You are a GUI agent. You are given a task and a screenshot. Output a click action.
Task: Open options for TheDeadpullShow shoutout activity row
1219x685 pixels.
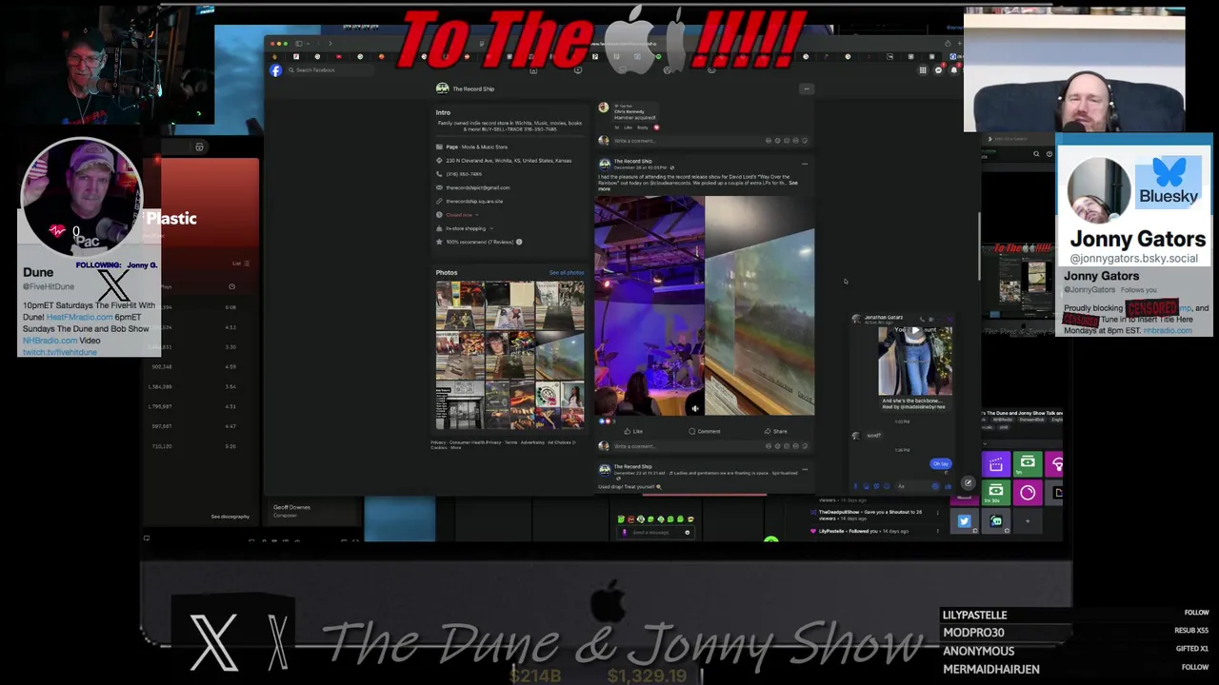coord(938,513)
